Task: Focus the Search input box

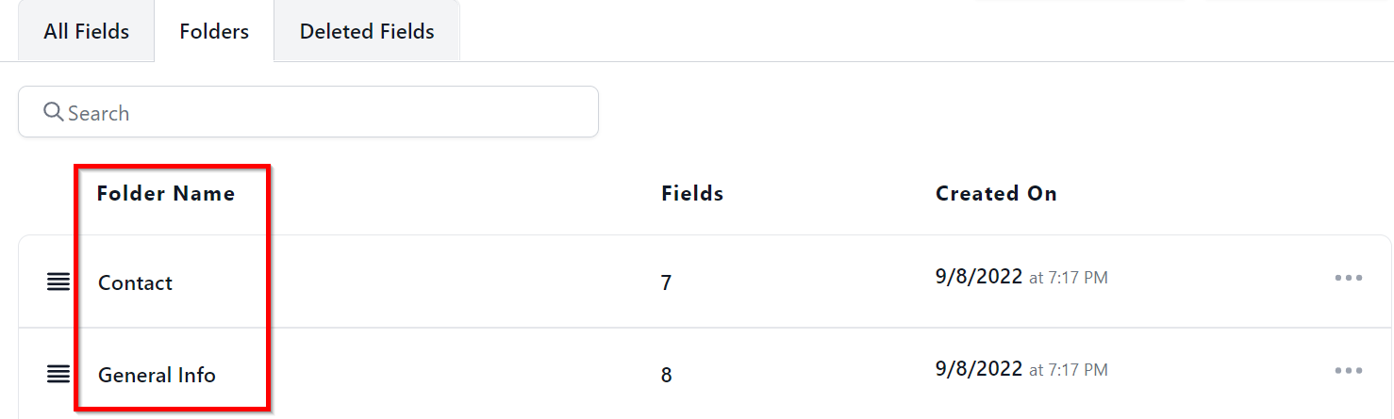Action: (321, 113)
